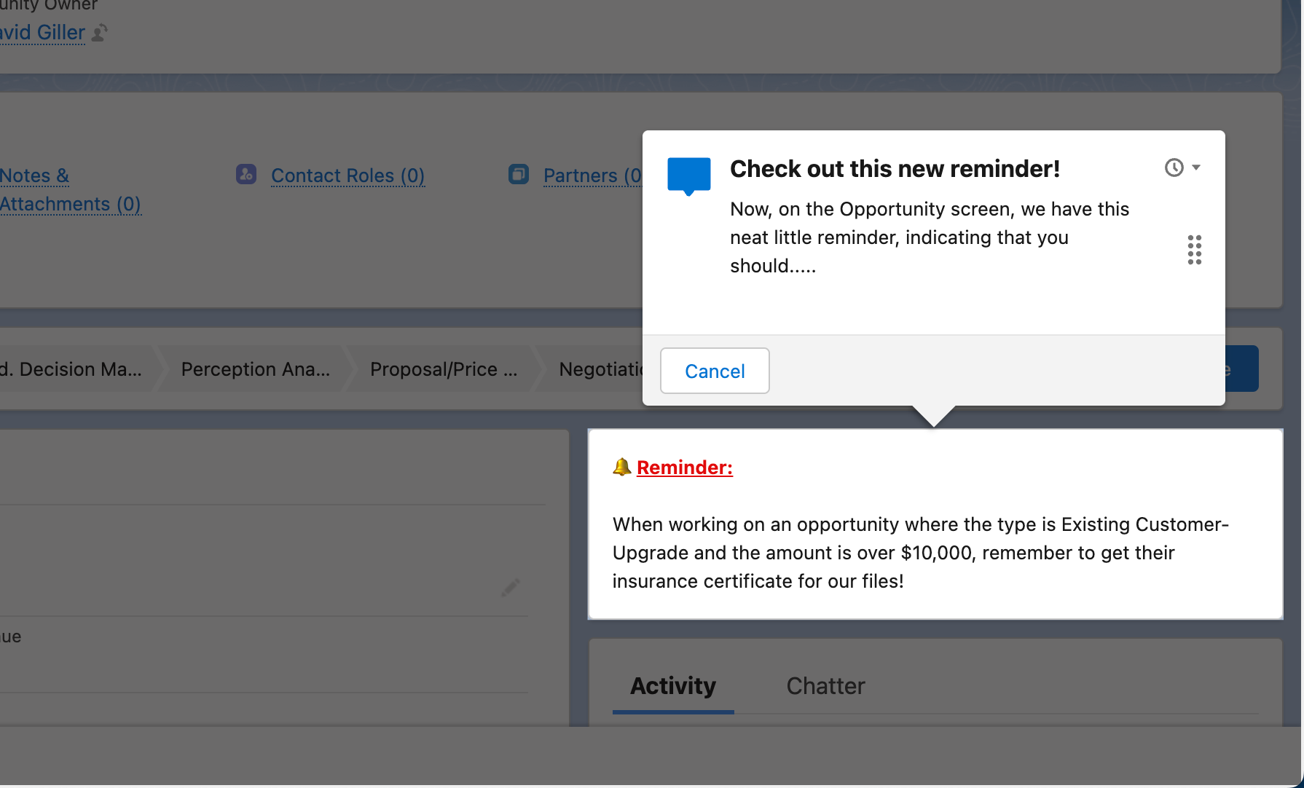Click the Cancel button

tap(715, 371)
